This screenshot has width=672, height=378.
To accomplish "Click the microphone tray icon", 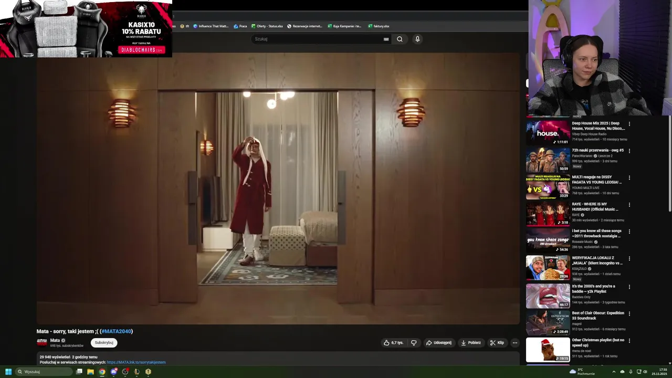I will (631, 372).
